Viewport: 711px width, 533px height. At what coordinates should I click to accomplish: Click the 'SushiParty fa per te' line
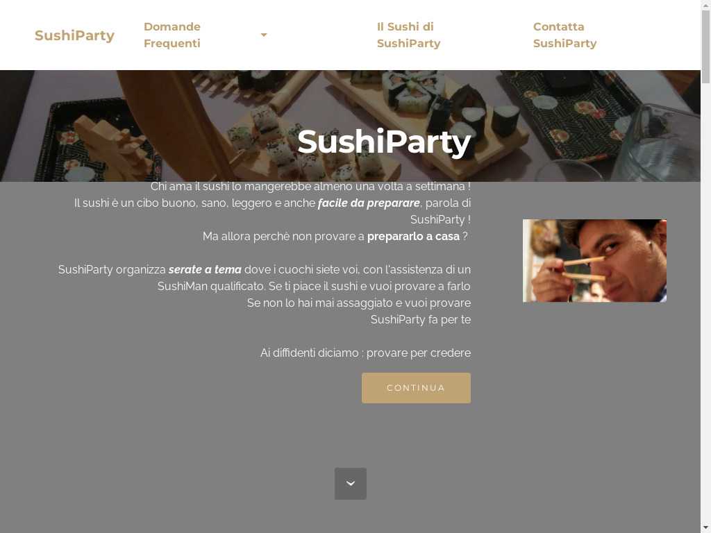[420, 319]
